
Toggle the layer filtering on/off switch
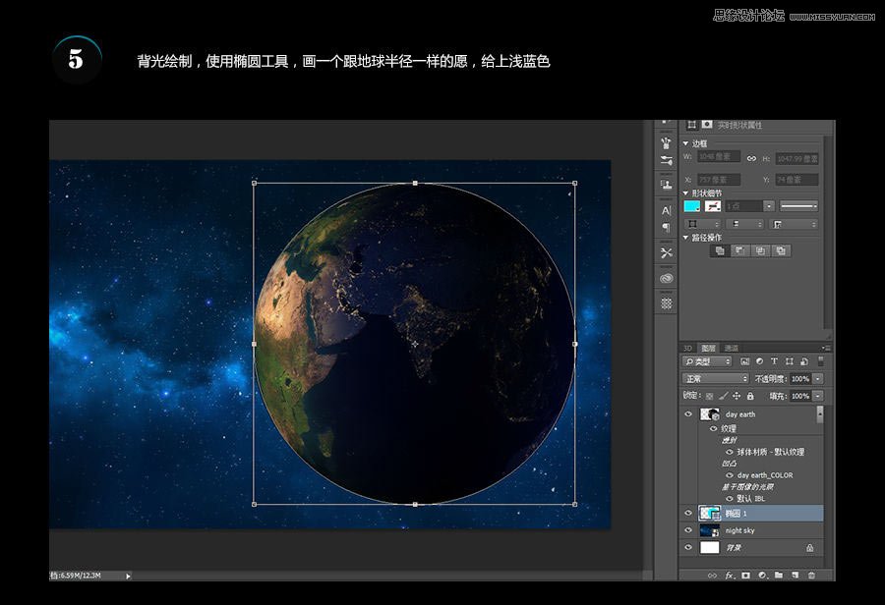point(821,361)
